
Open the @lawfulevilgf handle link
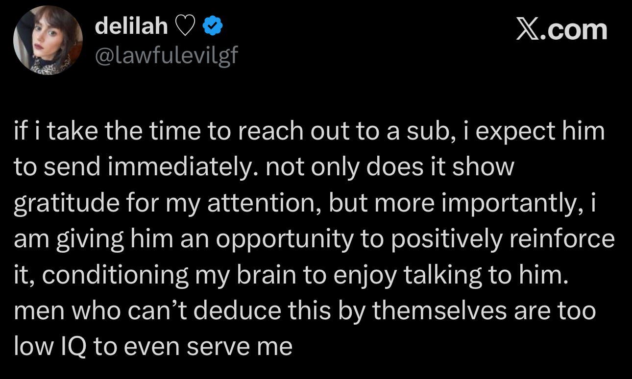166,56
